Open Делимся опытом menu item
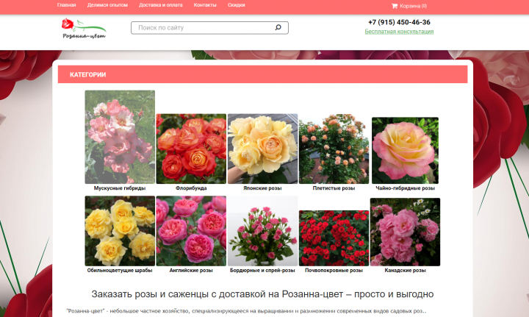 [x=107, y=5]
